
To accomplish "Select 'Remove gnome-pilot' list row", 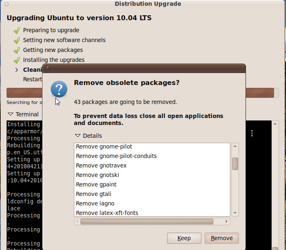I will point(152,146).
